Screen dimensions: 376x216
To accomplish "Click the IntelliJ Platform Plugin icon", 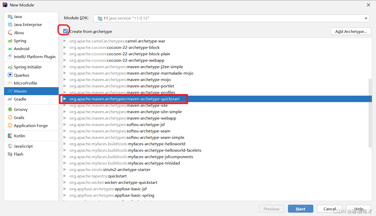I will click(10, 57).
